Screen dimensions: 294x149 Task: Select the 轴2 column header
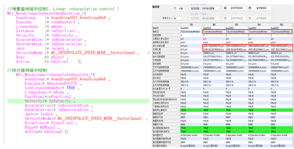(x=214, y=25)
